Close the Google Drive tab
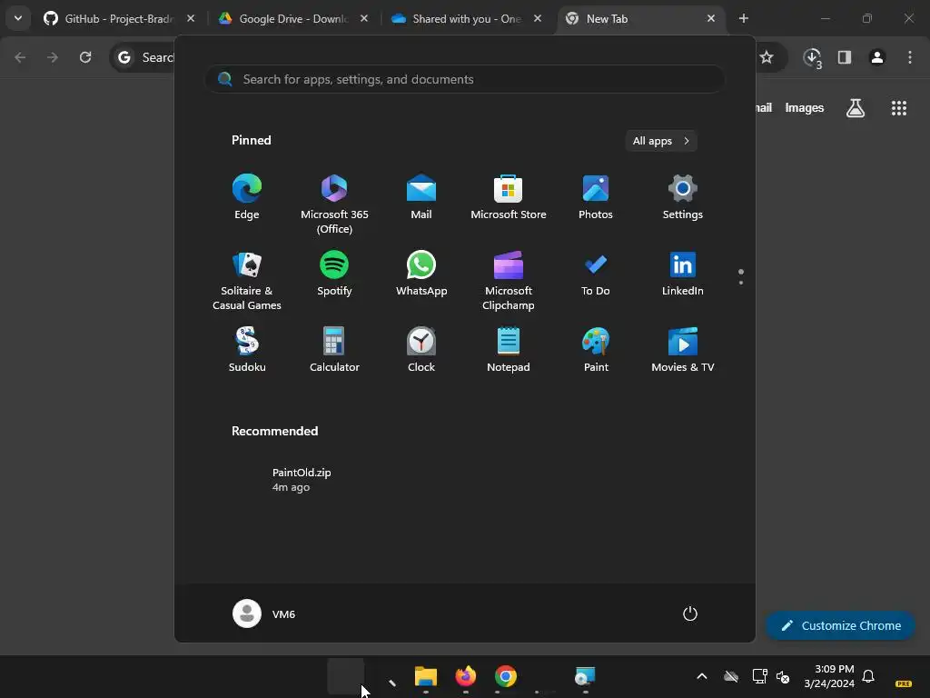The width and height of the screenshot is (930, 698). [x=364, y=19]
